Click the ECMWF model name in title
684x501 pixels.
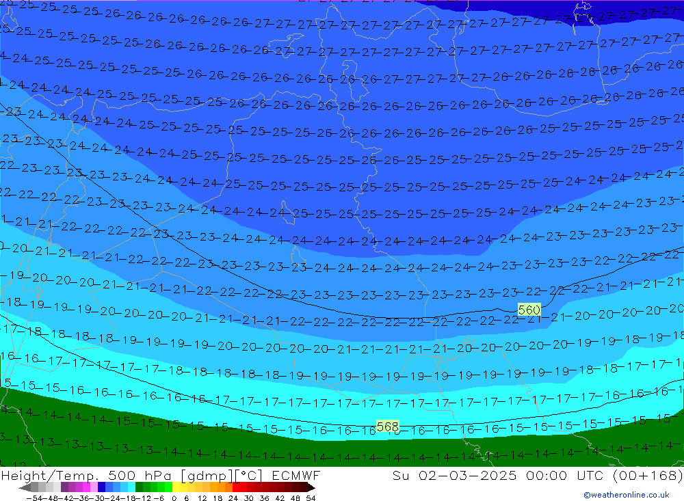coord(295,475)
